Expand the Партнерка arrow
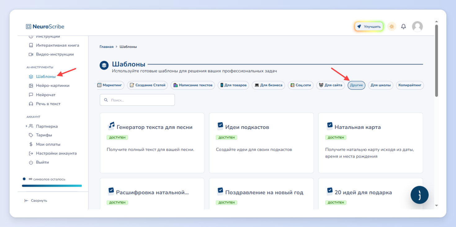This screenshot has height=227, width=456. [x=26, y=126]
